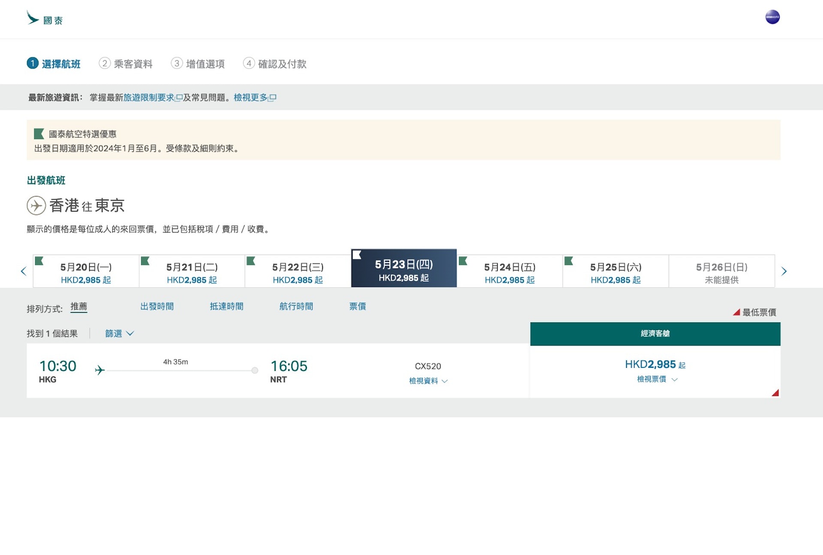823x555 pixels.
Task: Click the green promo flag in banner
Action: tap(39, 134)
